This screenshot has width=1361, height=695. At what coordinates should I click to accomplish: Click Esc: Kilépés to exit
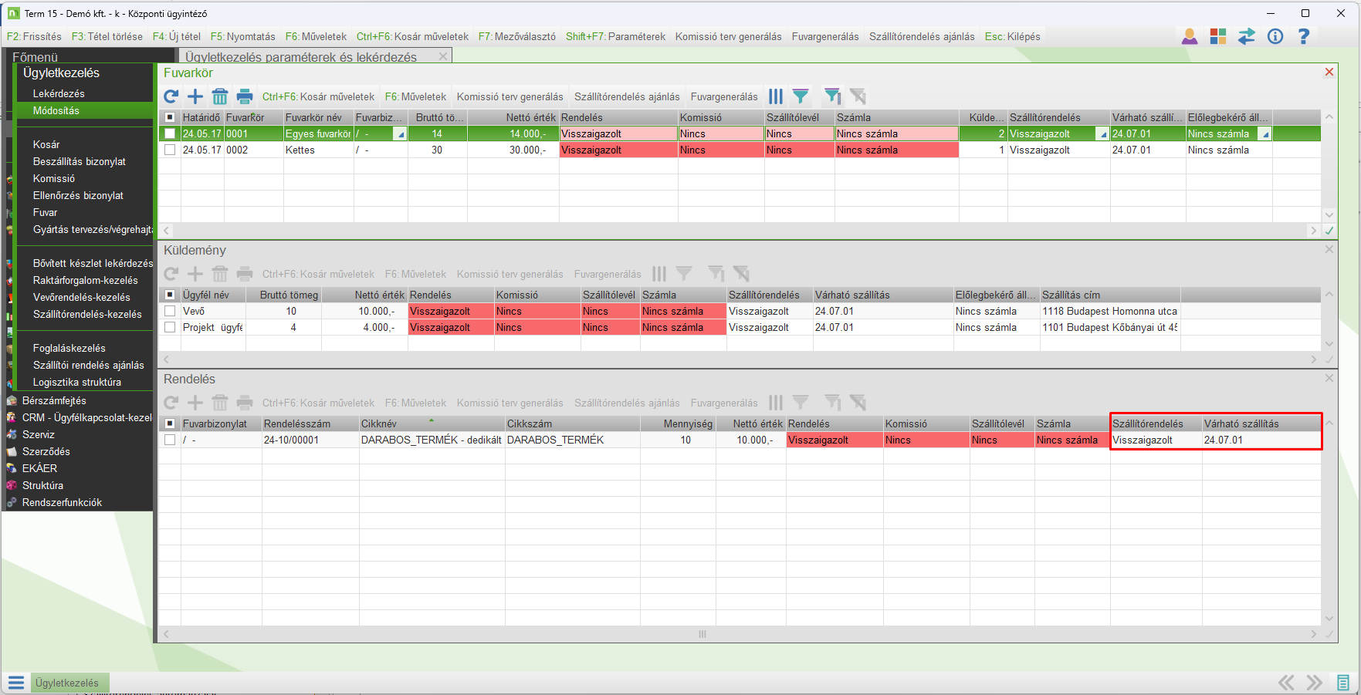click(1012, 36)
